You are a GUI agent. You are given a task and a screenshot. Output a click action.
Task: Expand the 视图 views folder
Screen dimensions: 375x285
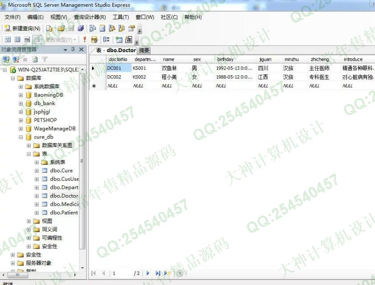click(x=29, y=221)
